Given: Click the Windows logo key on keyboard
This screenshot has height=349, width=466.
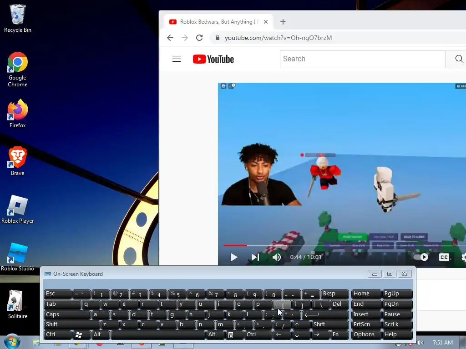Looking at the screenshot, I should tap(81, 335).
